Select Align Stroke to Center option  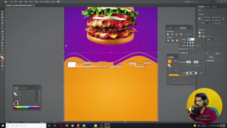coord(188,49)
